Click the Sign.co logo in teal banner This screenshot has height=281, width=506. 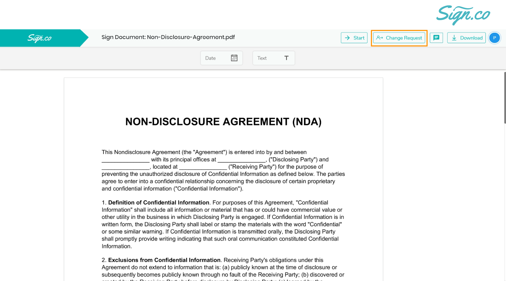[40, 38]
